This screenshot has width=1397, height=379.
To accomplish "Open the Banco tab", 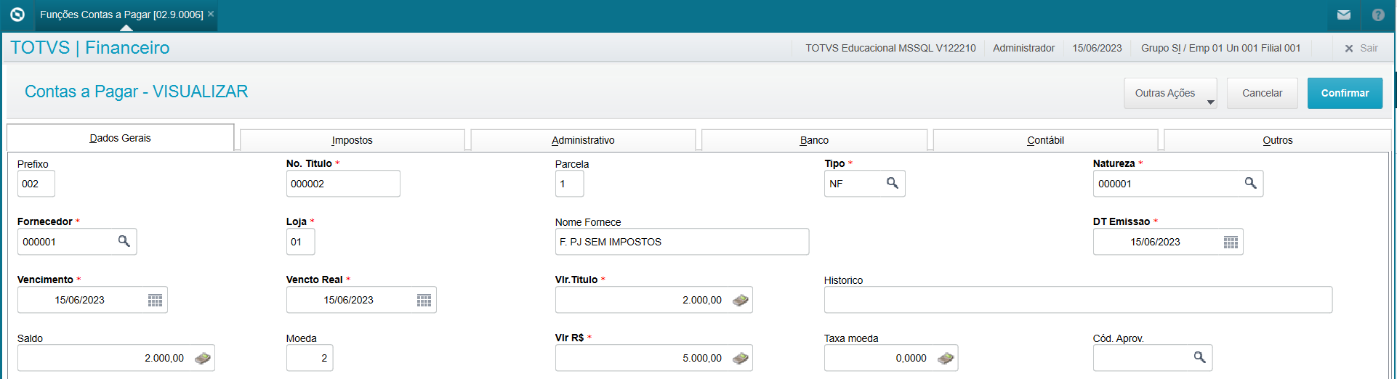I will coord(814,140).
